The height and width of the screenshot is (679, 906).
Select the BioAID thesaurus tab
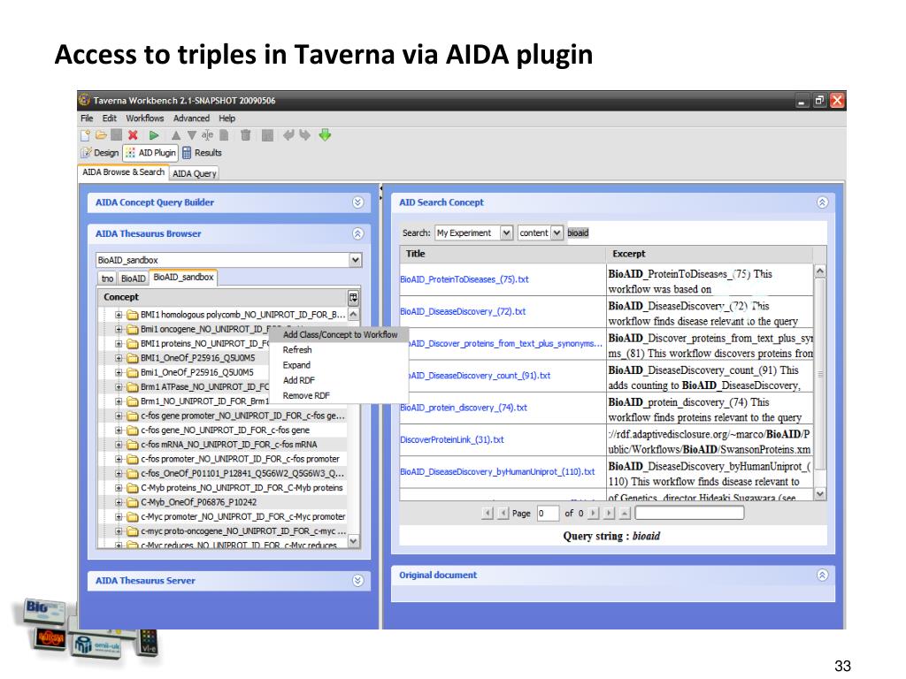[x=133, y=278]
